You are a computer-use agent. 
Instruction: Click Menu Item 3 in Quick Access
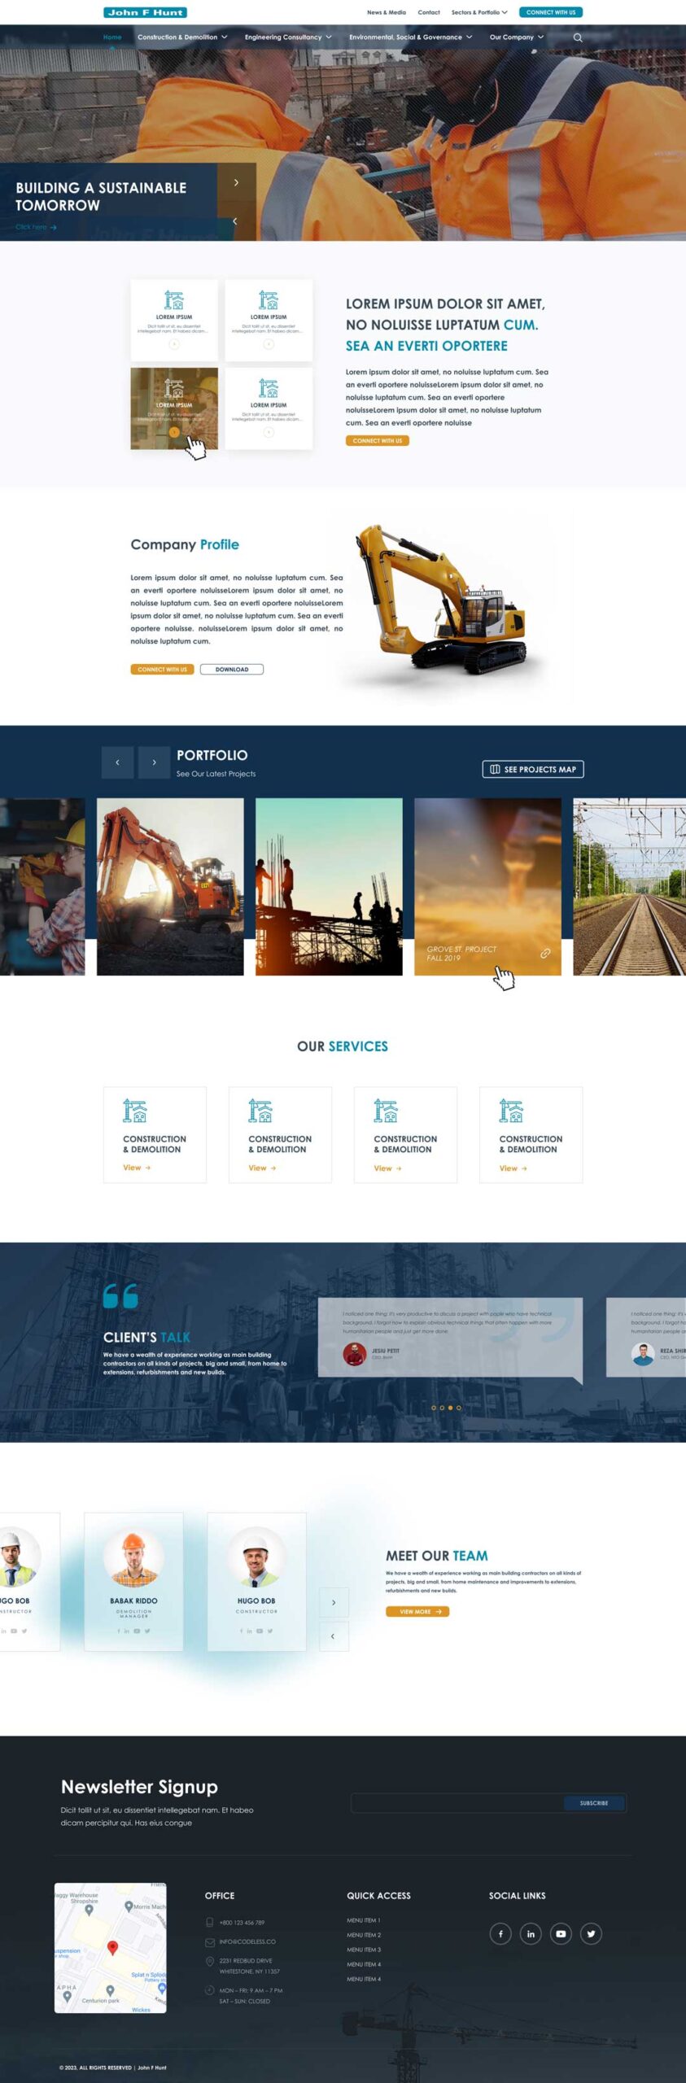tap(364, 1950)
